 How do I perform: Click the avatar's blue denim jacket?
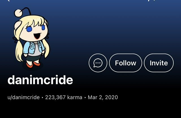(33, 47)
